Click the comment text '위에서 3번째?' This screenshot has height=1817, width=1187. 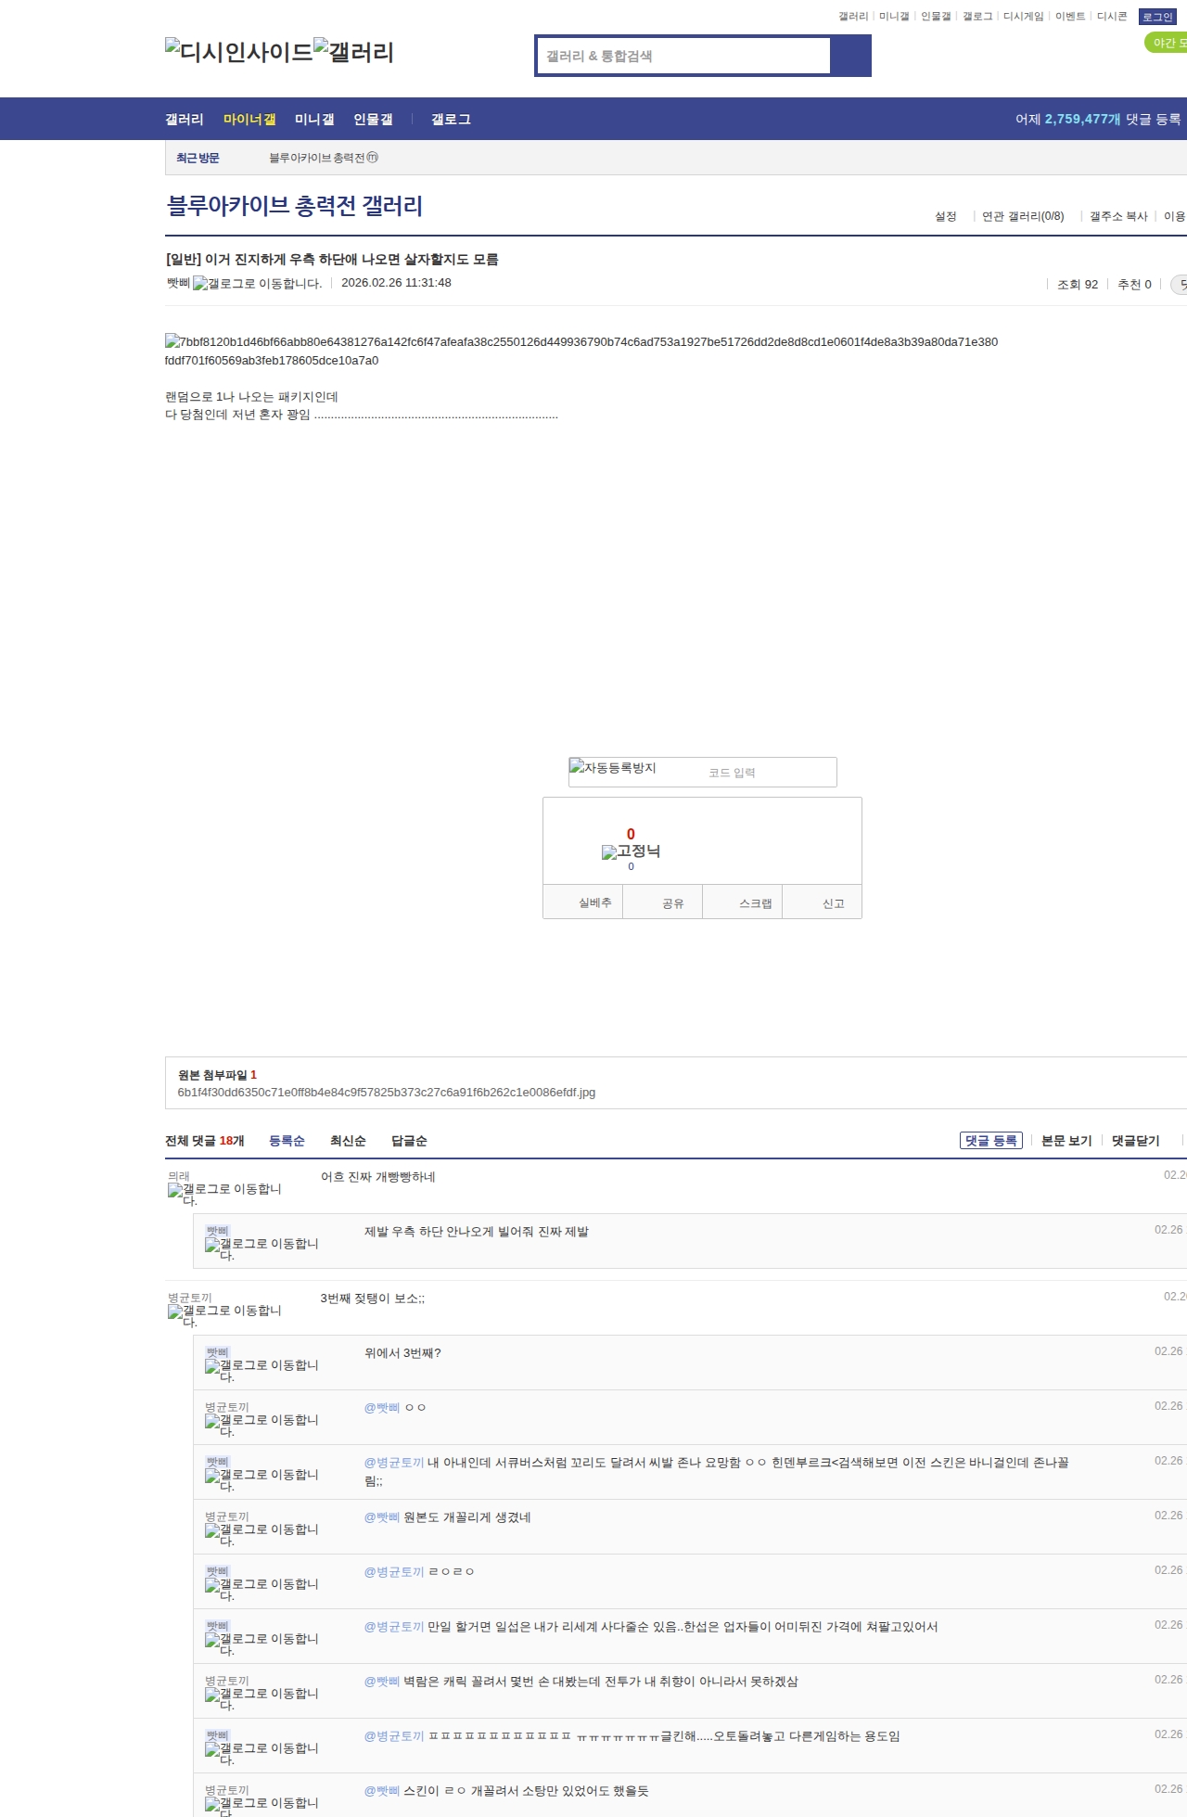coord(402,1353)
